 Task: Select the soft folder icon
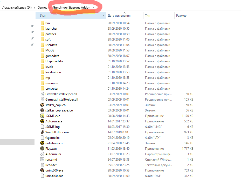(x=42, y=39)
